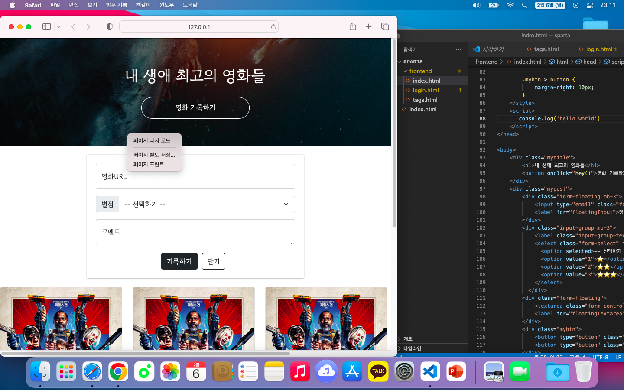This screenshot has width=624, height=390.
Task: Open Notes app in Dock
Action: pos(274,371)
